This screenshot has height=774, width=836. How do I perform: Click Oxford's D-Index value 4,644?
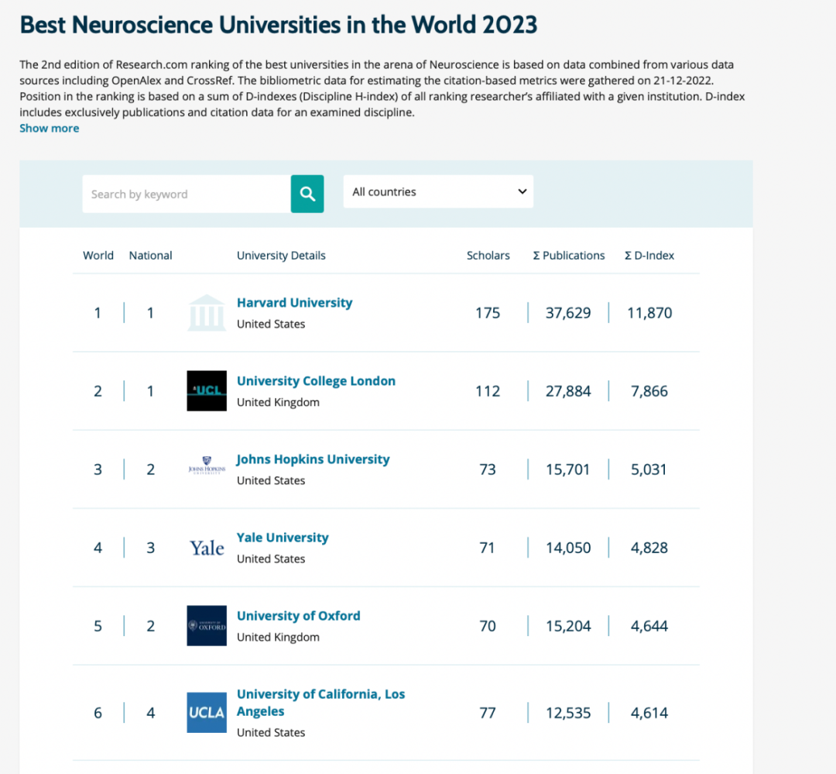649,625
